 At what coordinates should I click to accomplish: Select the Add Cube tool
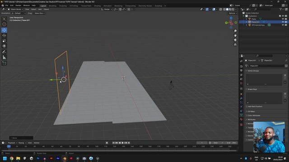point(4,63)
